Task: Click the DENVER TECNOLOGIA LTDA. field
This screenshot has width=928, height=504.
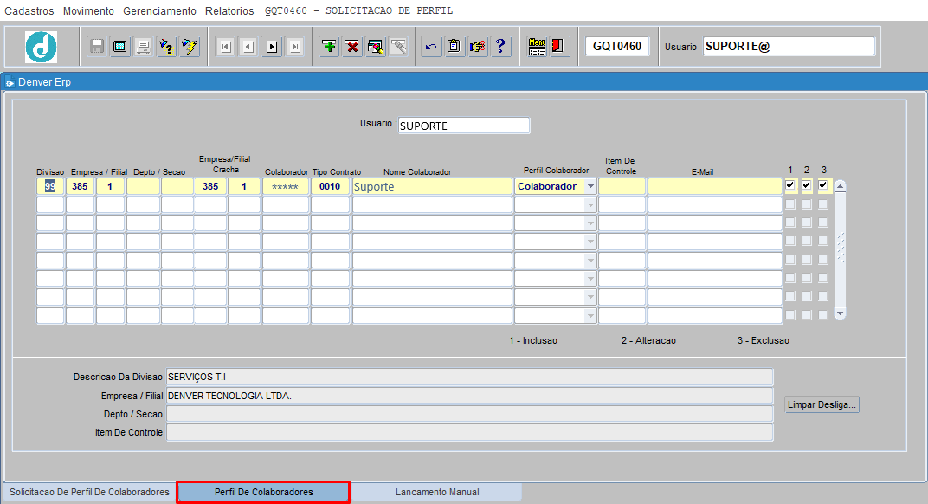Action: pos(469,396)
